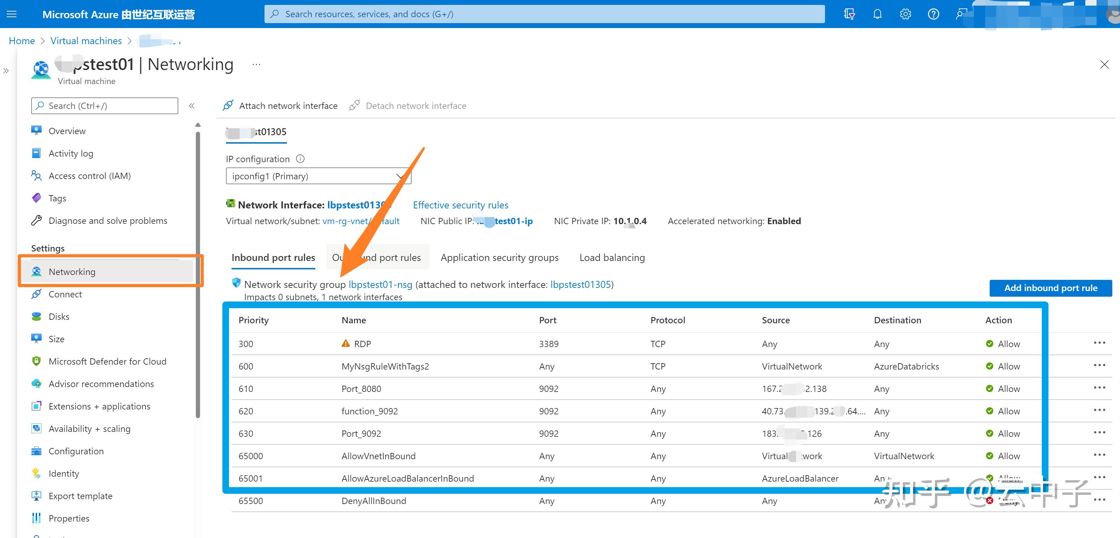The height and width of the screenshot is (538, 1120).
Task: Select the Attach network interface icon
Action: point(228,105)
